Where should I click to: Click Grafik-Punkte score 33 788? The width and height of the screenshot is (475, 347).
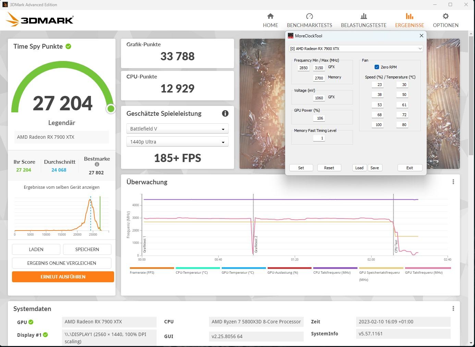pos(177,56)
